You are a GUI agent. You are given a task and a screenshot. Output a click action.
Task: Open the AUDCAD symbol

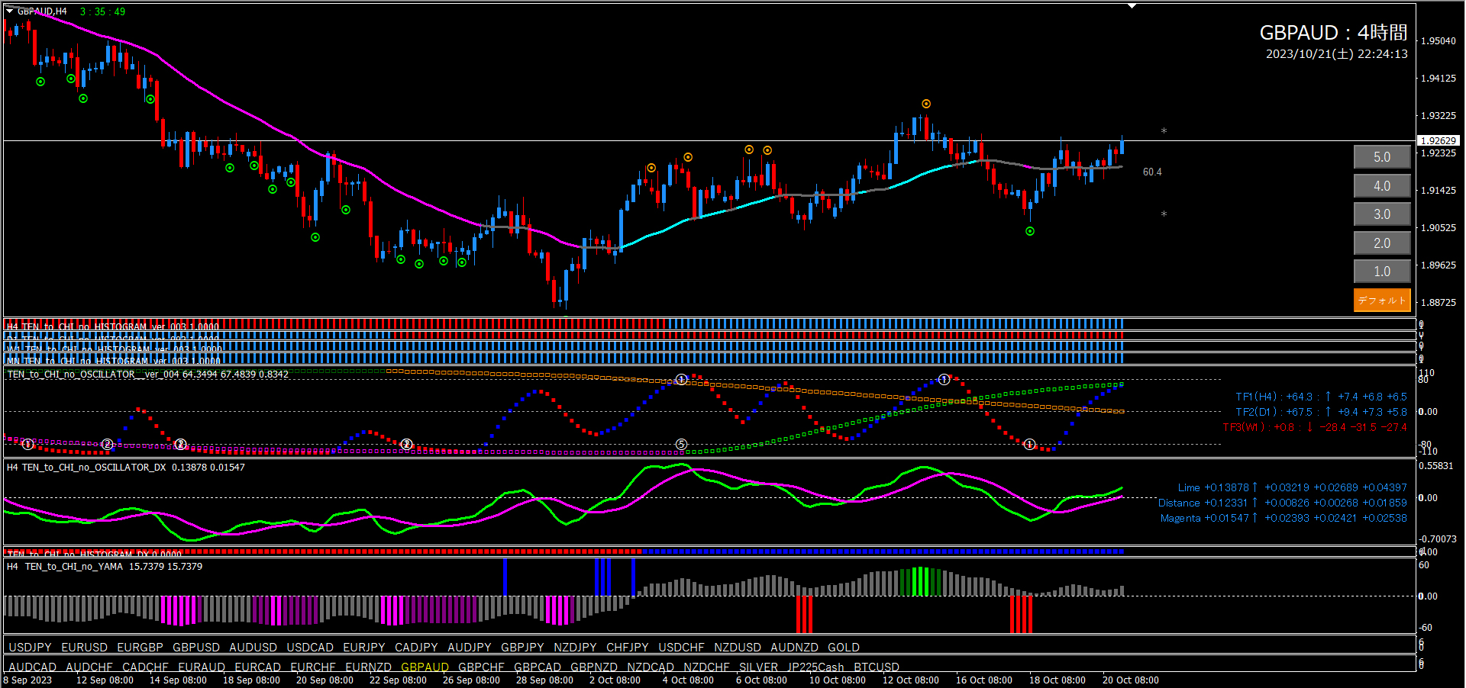(x=33, y=667)
